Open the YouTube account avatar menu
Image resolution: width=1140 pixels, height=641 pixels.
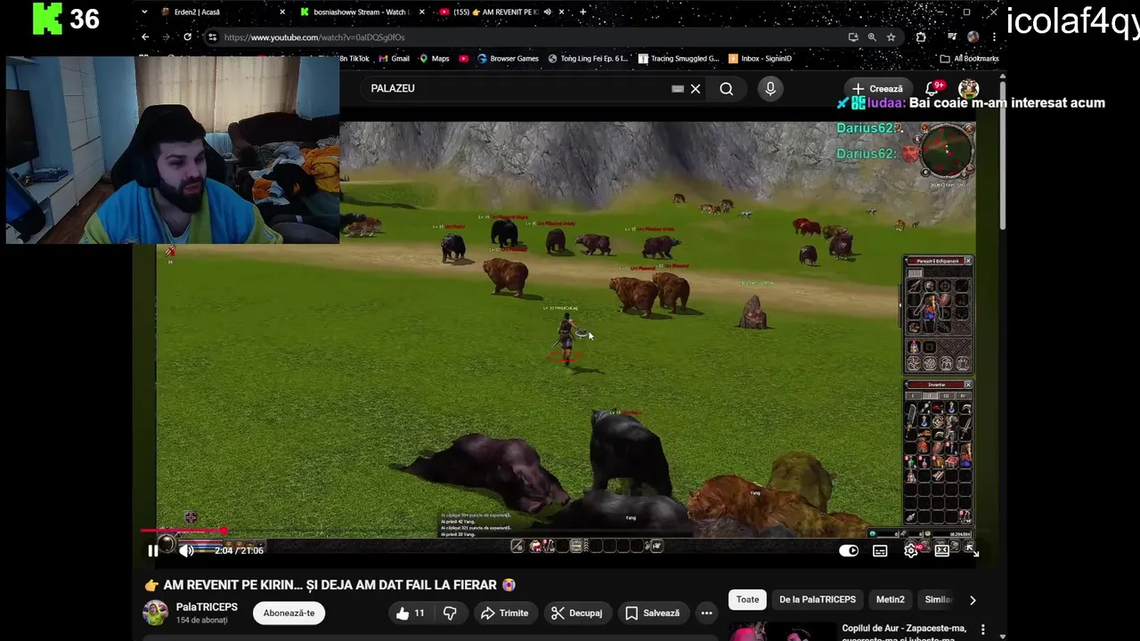coord(968,88)
